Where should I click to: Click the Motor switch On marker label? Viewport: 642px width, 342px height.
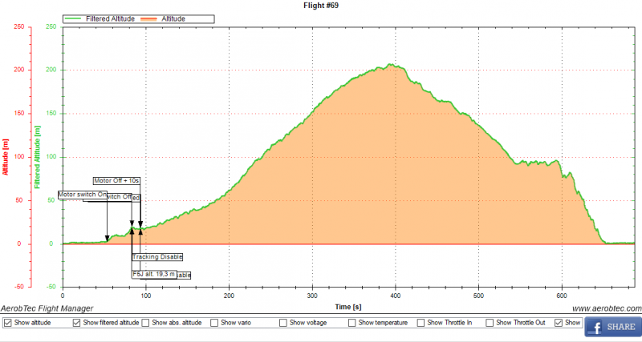click(82, 195)
